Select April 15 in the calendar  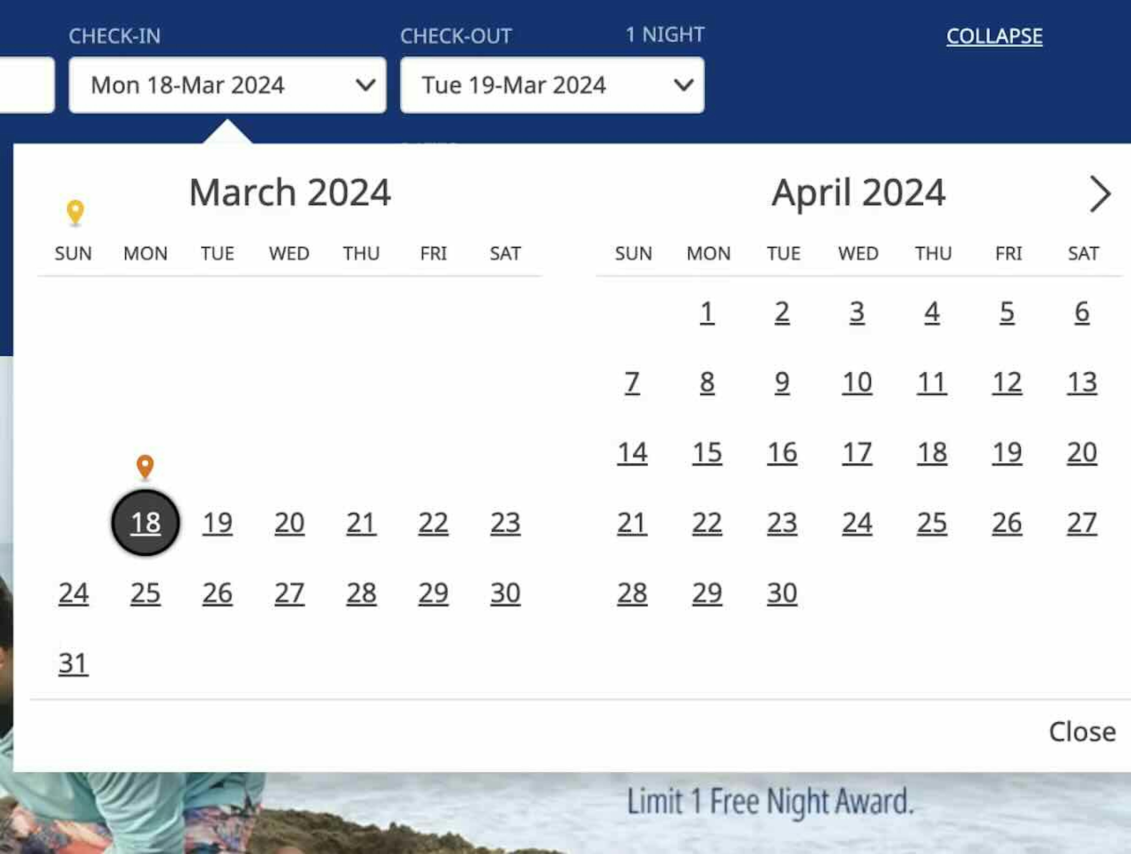(707, 452)
